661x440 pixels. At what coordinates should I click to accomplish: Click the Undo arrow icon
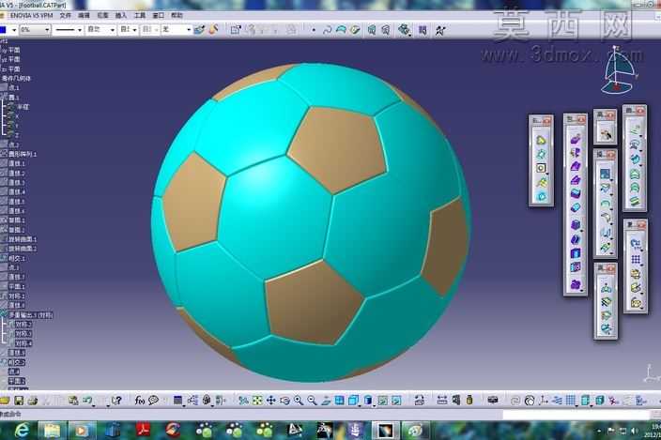click(87, 400)
